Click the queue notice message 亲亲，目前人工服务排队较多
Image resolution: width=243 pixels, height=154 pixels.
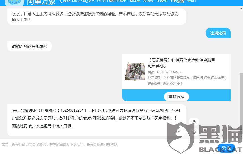tap(96, 17)
